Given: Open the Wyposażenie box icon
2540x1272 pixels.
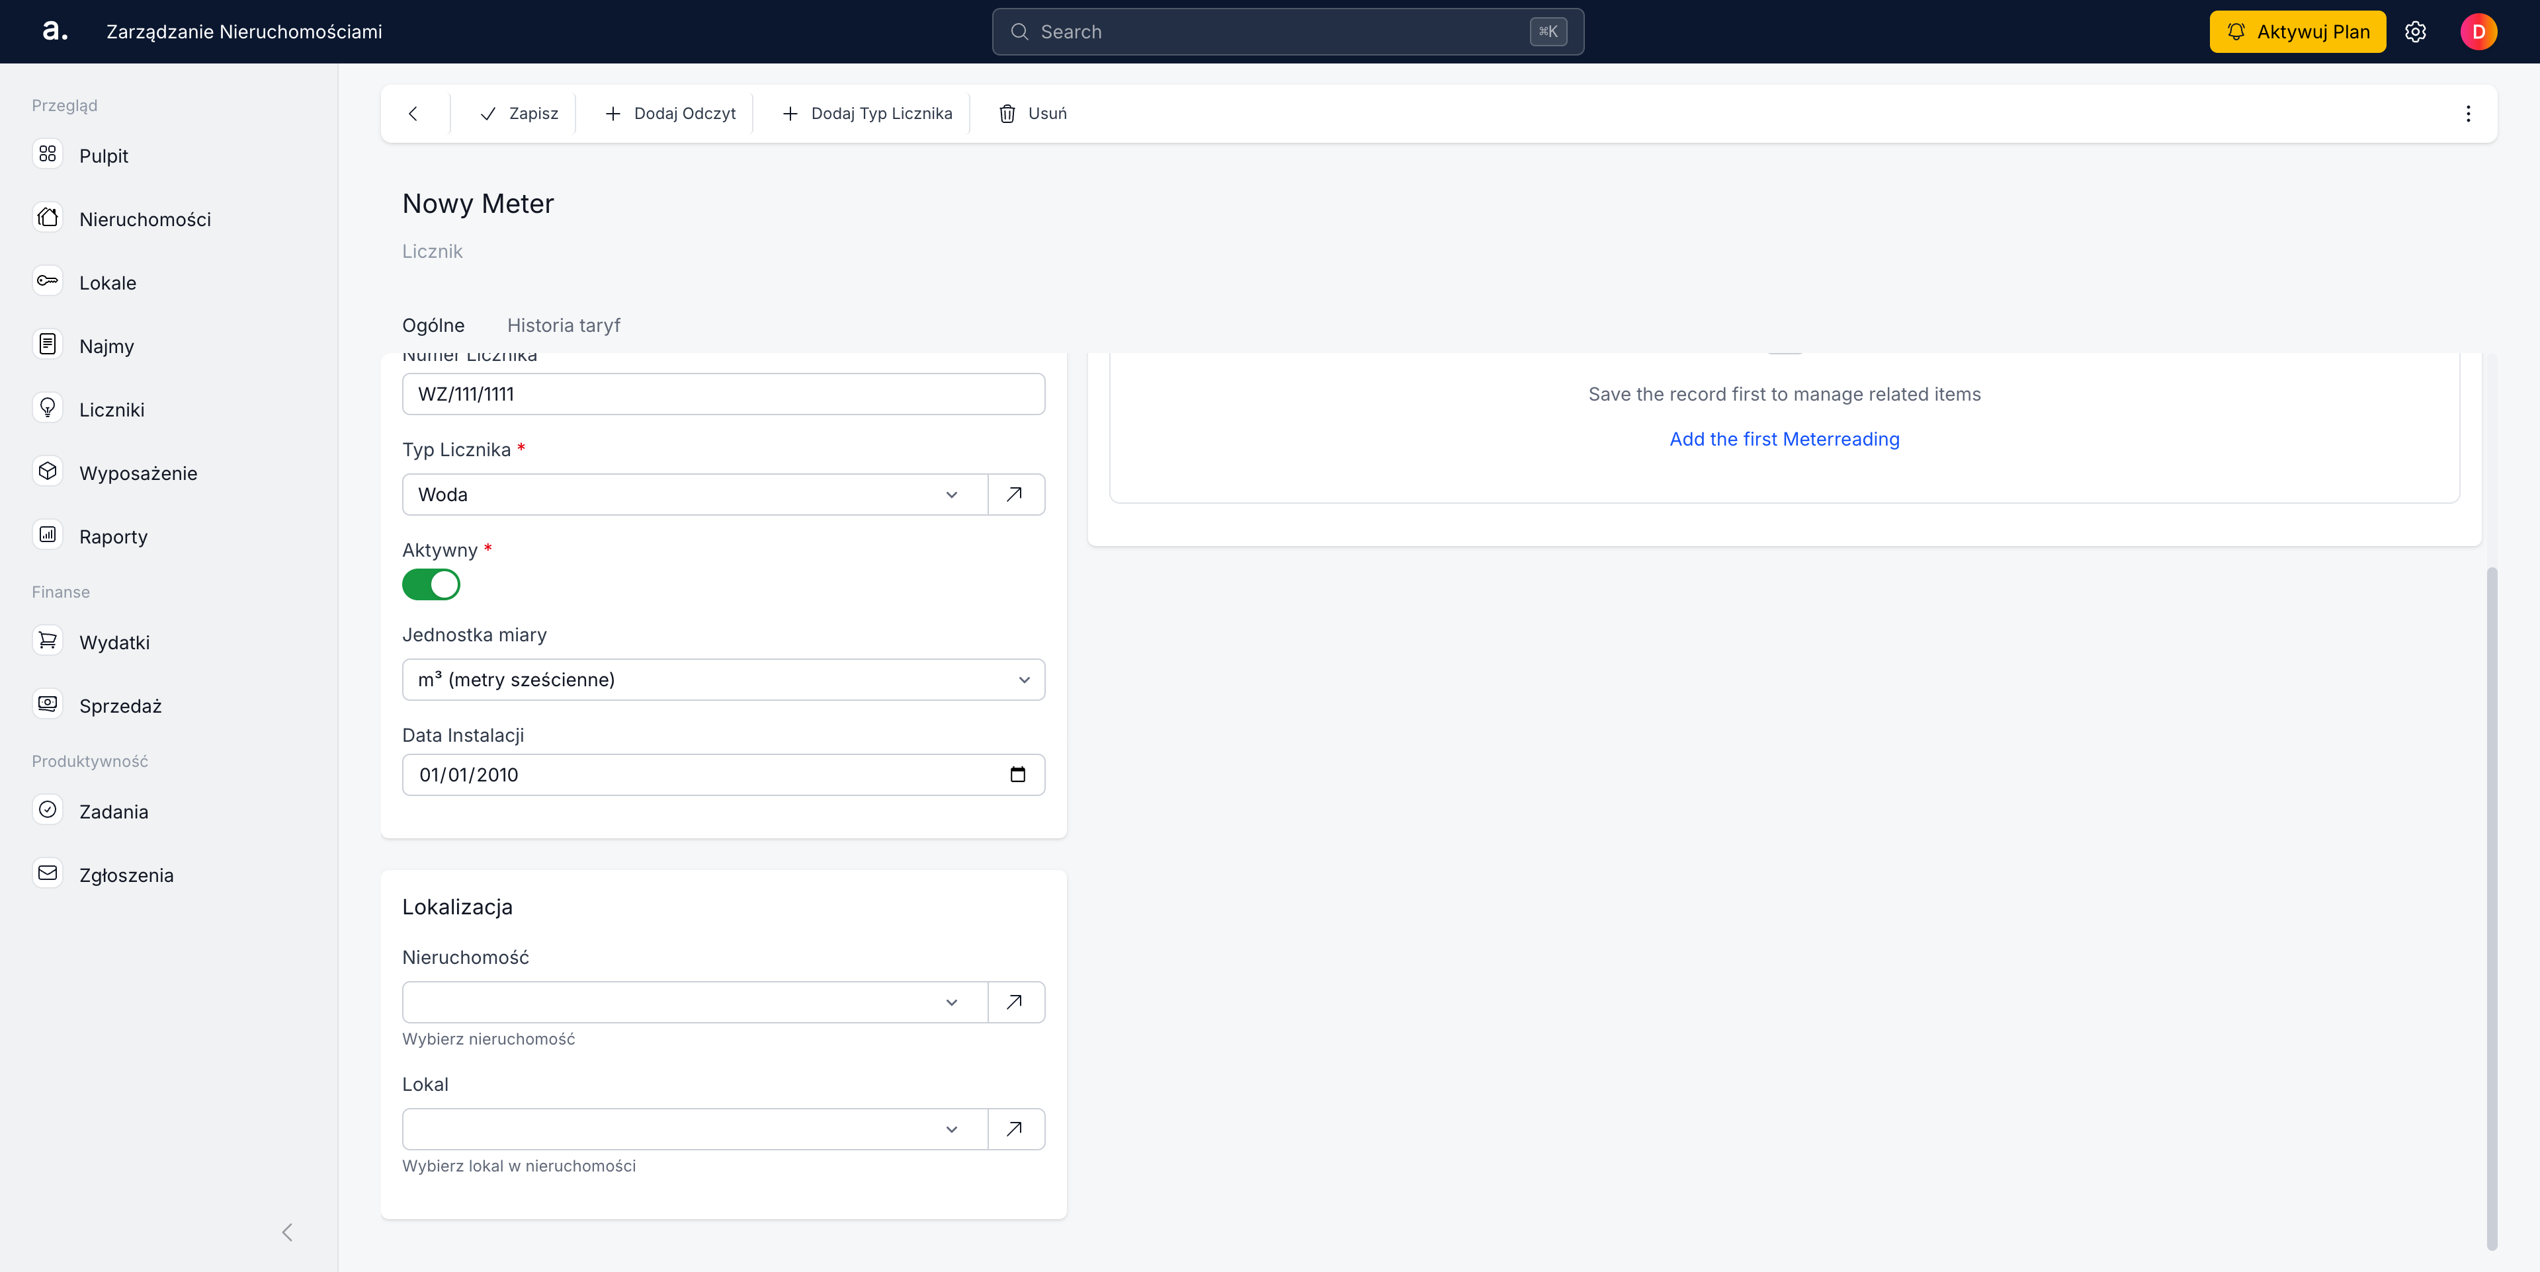Looking at the screenshot, I should click(x=48, y=472).
